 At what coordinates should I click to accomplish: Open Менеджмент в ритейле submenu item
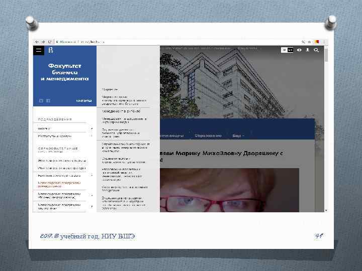point(121,111)
